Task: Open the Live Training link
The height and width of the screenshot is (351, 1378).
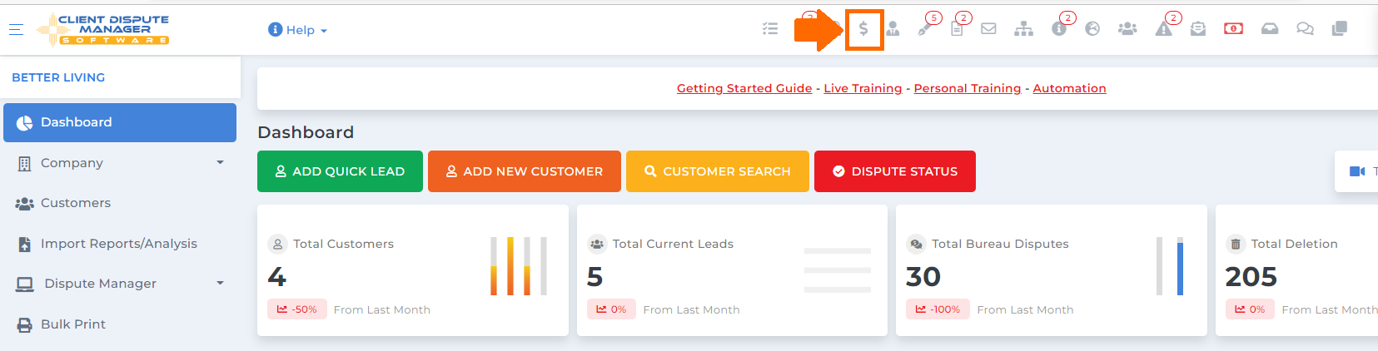Action: (863, 88)
